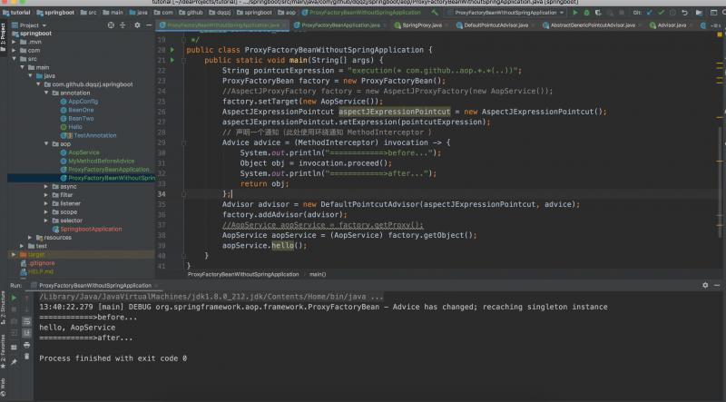Toggle code fold at line 29 lambda
Screen dimensions: 726x402
[184, 142]
